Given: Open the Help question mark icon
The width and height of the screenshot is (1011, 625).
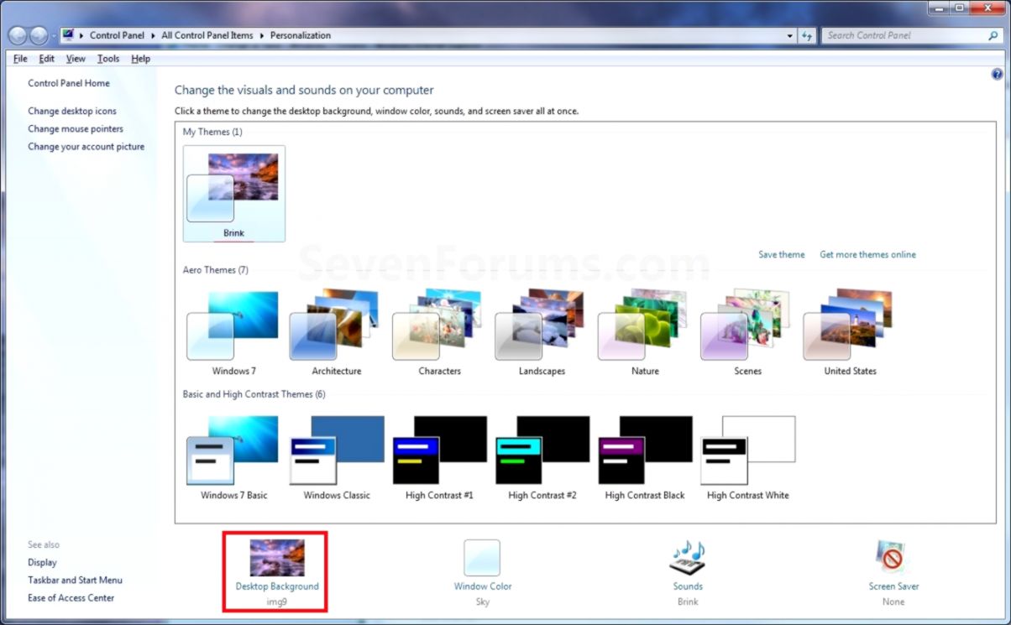Looking at the screenshot, I should coord(998,74).
